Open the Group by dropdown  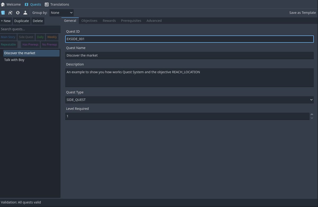(61, 13)
